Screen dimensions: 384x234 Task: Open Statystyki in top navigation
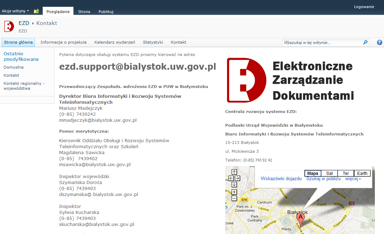point(153,42)
